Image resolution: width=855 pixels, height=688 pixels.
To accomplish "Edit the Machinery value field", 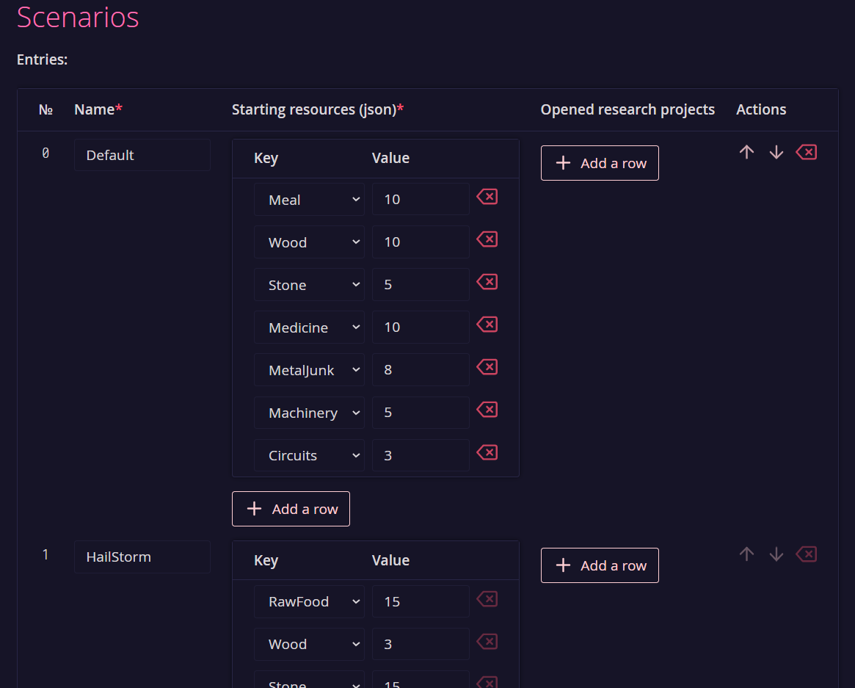I will pyautogui.click(x=421, y=412).
